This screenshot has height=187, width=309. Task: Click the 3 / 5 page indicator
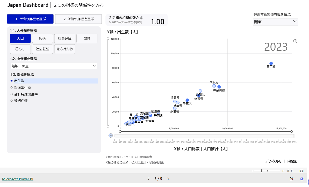coord(158,179)
